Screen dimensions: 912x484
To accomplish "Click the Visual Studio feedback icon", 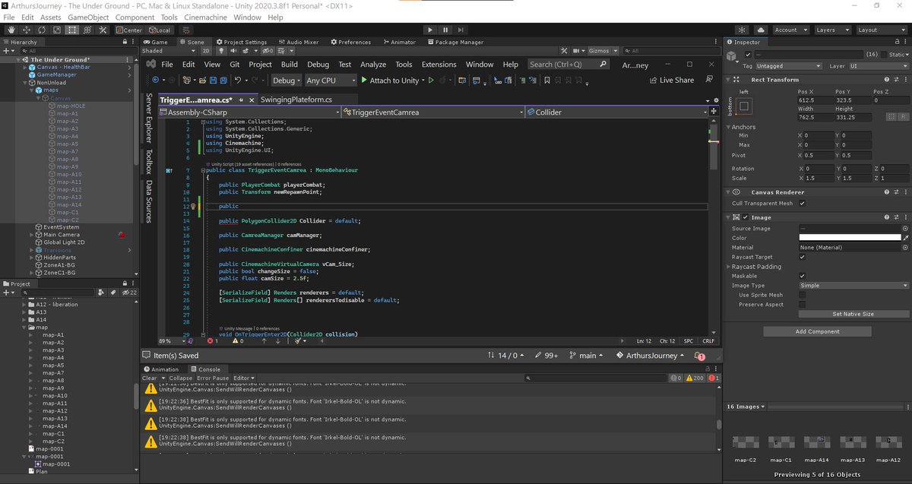I will pyautogui.click(x=710, y=80).
